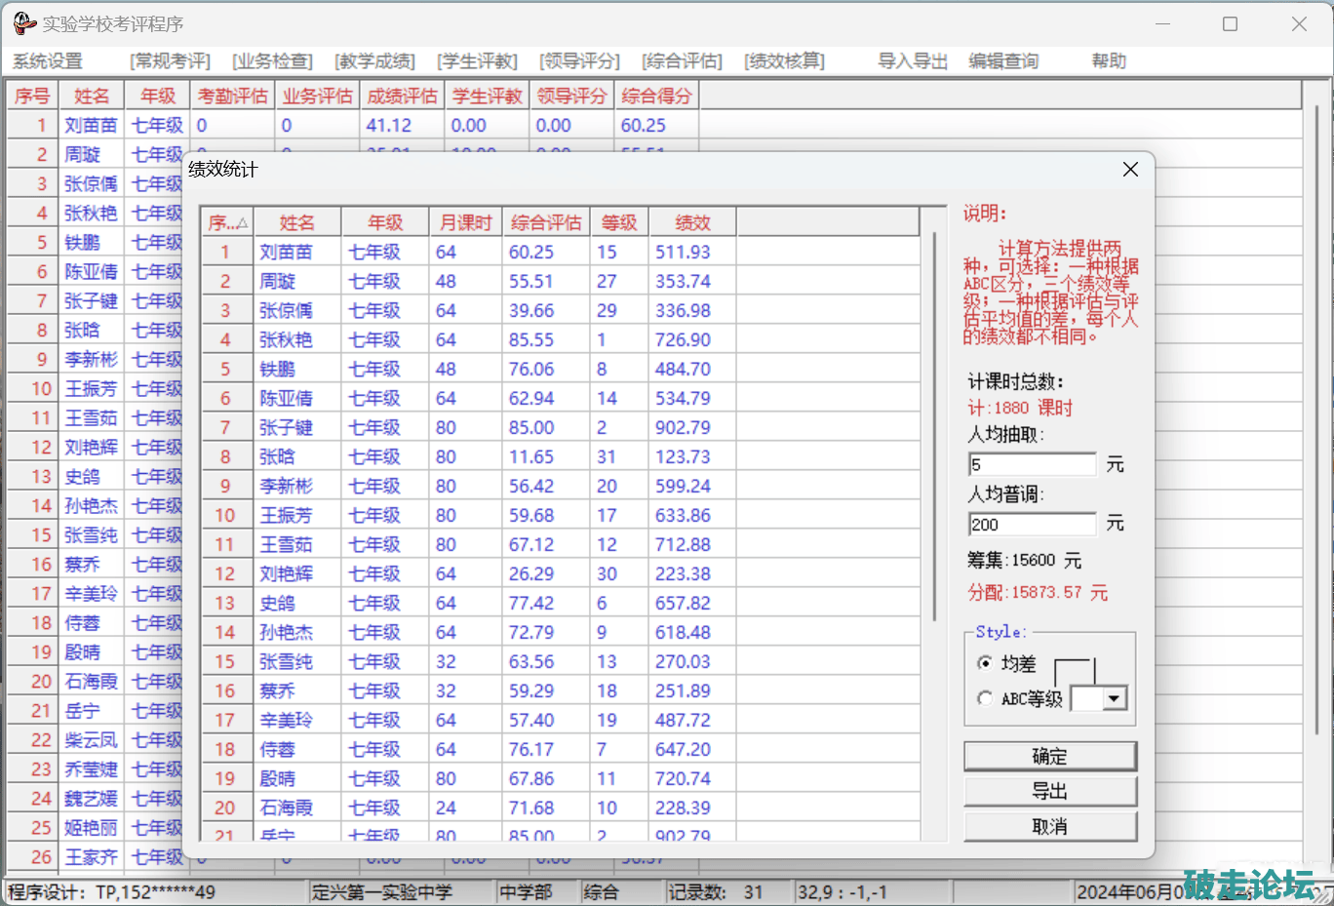
Task: Click 取消 to cancel the dialog
Action: coord(1049,826)
